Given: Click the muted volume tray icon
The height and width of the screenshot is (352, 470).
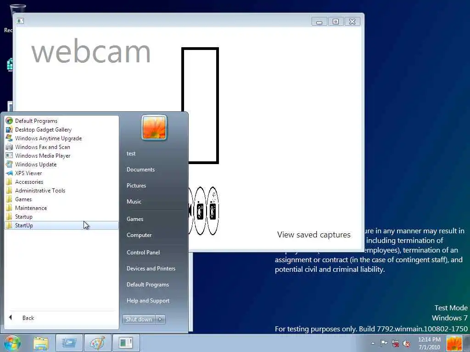Looking at the screenshot, I should click(406, 344).
